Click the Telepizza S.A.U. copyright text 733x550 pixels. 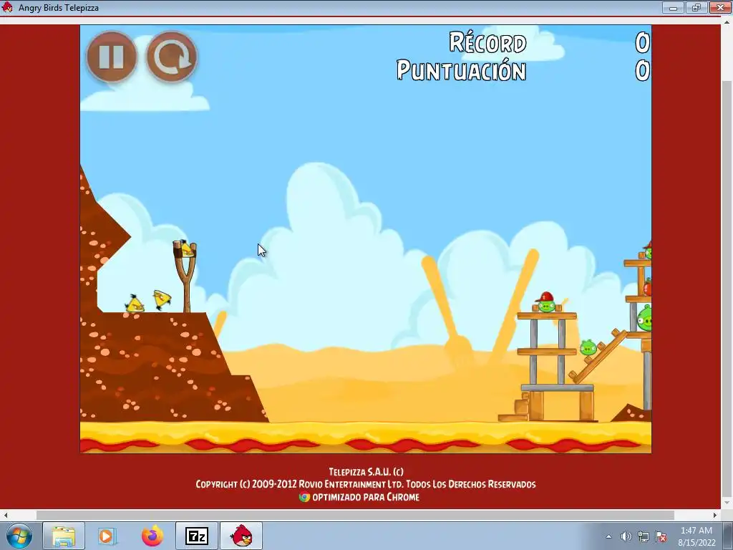(366, 471)
